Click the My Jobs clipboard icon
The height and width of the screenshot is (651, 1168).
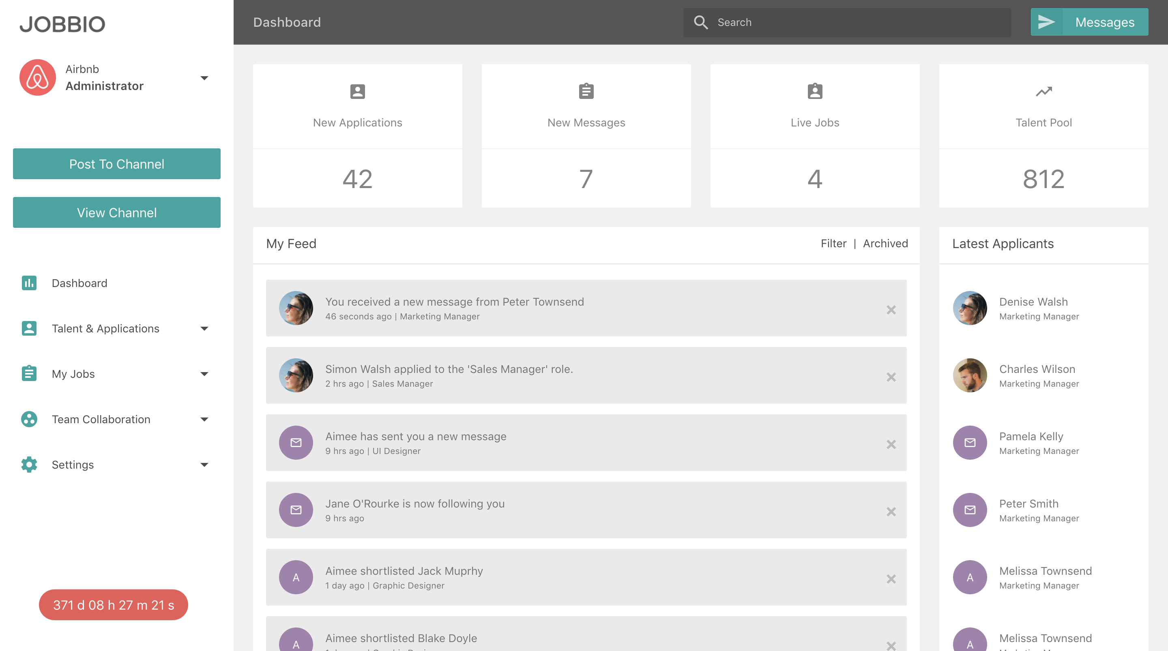click(29, 374)
